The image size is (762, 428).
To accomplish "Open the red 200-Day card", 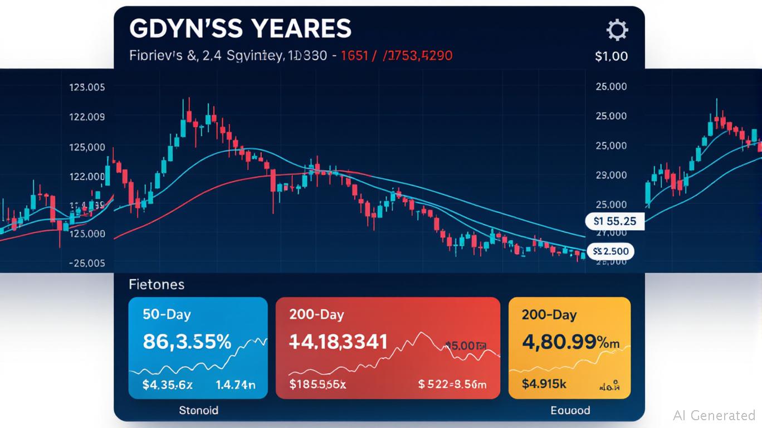I will (388, 348).
